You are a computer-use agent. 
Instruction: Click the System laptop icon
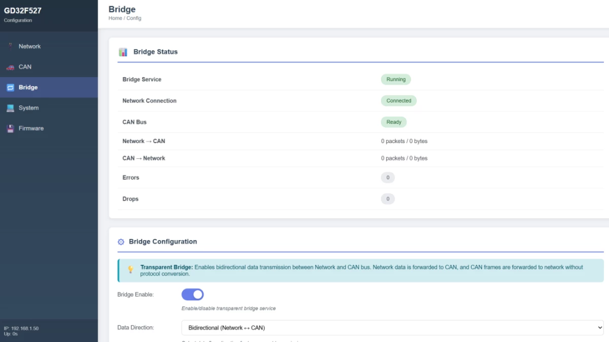(x=10, y=108)
